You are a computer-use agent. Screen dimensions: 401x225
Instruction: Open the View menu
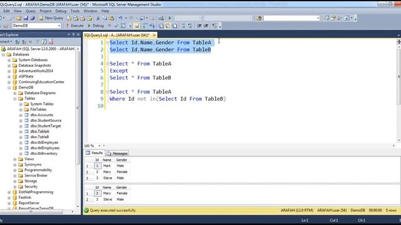tap(18, 11)
